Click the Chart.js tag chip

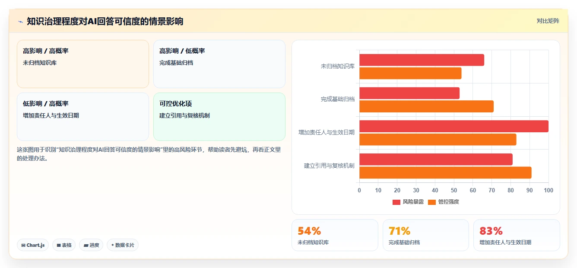(x=33, y=245)
